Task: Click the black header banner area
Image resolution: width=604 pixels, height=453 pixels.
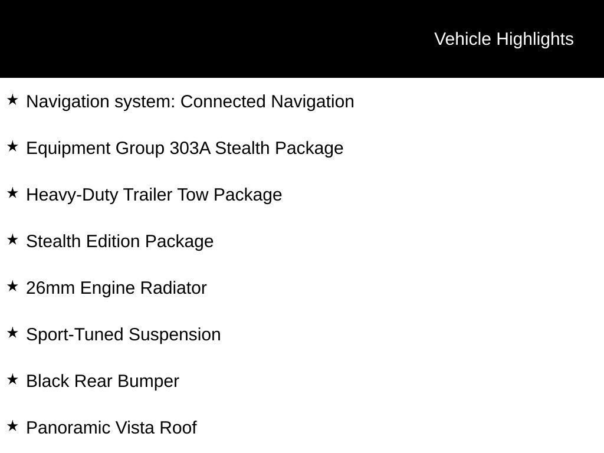Action: pos(302,39)
